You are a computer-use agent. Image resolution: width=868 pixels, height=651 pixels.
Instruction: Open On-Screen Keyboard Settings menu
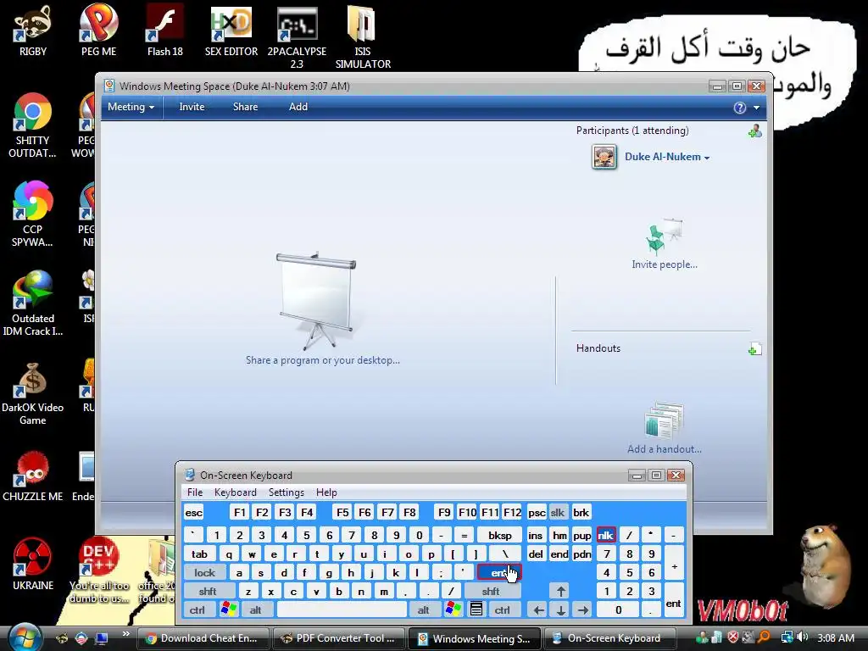pos(287,492)
